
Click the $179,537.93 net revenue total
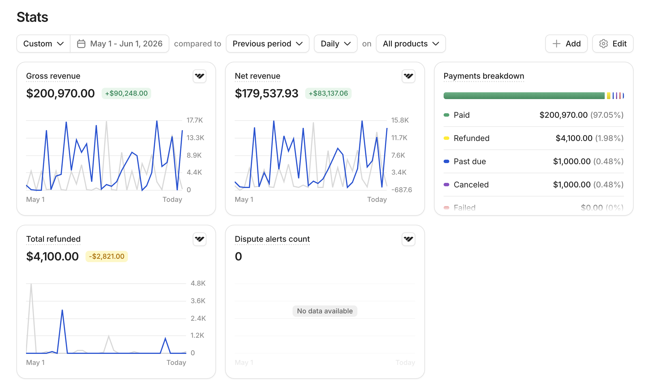[x=266, y=93]
